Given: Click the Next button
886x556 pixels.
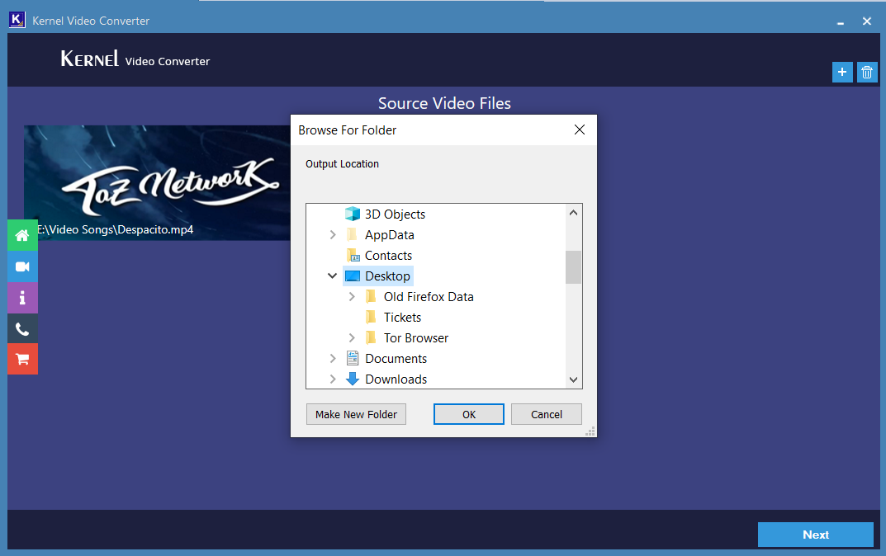Looking at the screenshot, I should [815, 535].
